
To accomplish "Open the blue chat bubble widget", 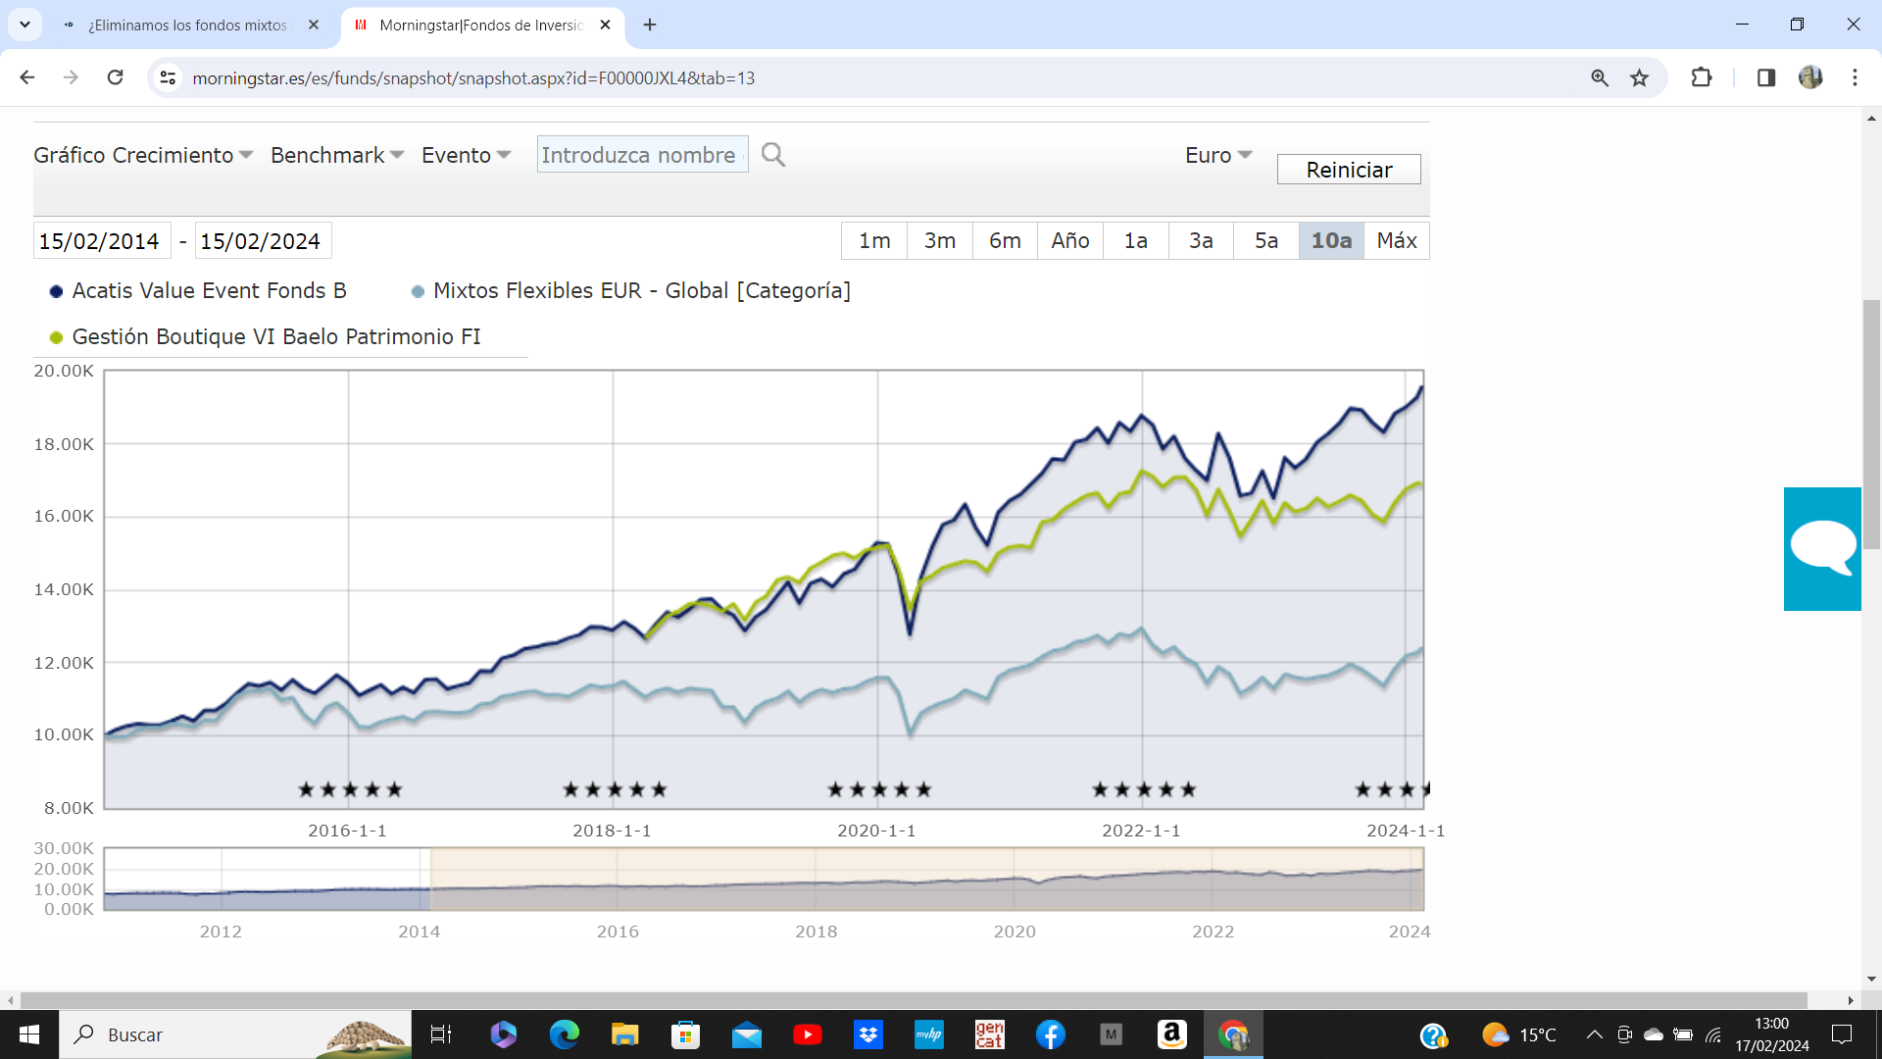I will point(1822,549).
